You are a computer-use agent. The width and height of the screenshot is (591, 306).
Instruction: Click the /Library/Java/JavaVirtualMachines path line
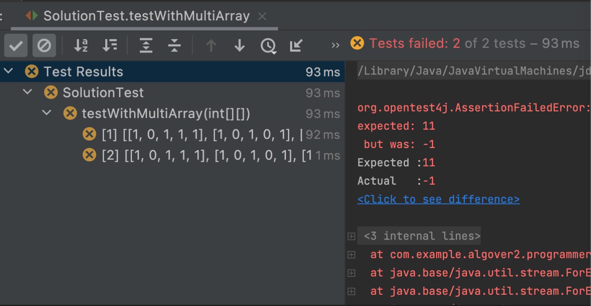coord(474,71)
